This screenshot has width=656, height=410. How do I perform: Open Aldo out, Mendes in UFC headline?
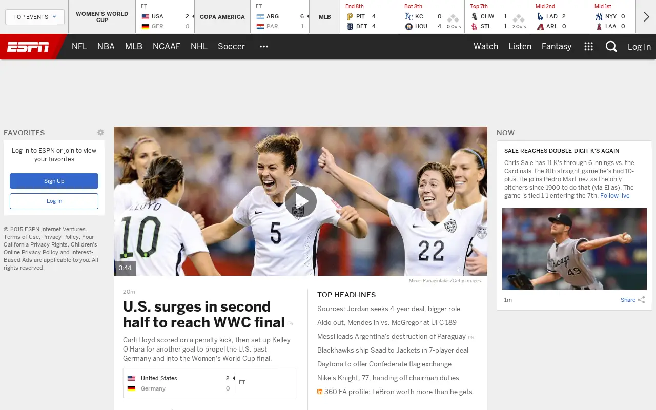coord(387,322)
